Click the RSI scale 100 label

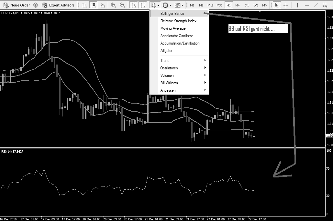pos(329,151)
